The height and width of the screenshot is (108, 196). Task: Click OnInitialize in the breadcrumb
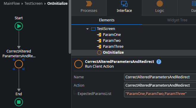[57, 4]
